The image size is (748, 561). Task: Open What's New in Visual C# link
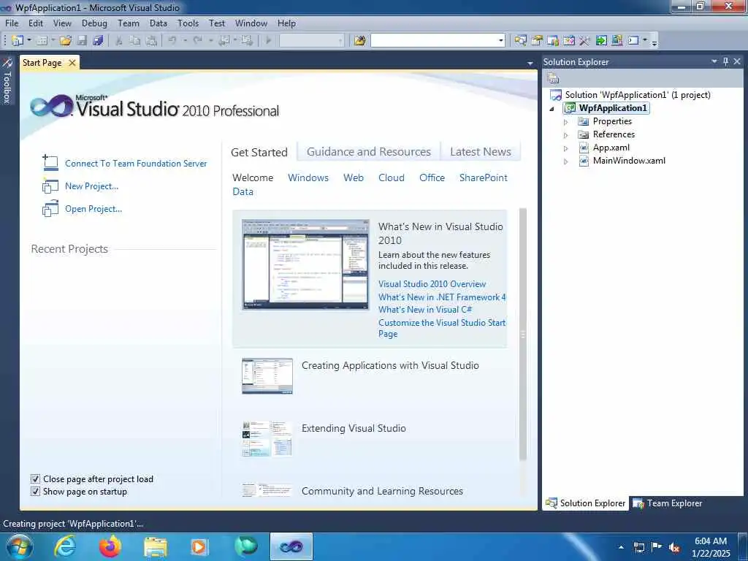pos(425,310)
